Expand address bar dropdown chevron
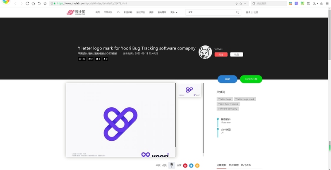 tap(245, 4)
